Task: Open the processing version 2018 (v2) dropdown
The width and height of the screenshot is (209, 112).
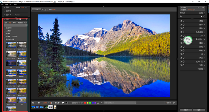Action: (191, 10)
